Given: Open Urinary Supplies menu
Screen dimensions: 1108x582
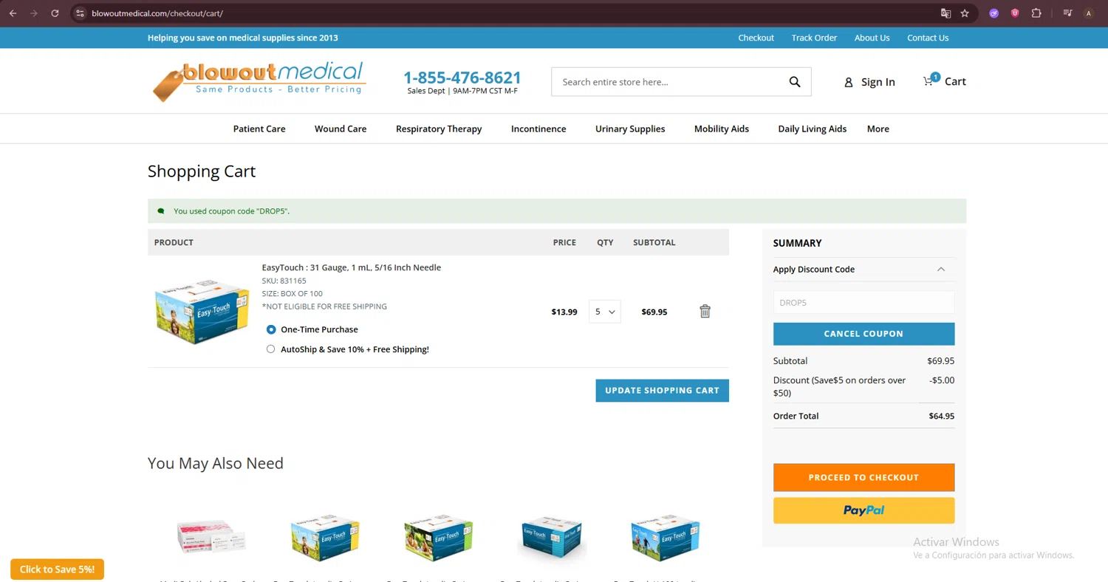Looking at the screenshot, I should click(x=630, y=129).
